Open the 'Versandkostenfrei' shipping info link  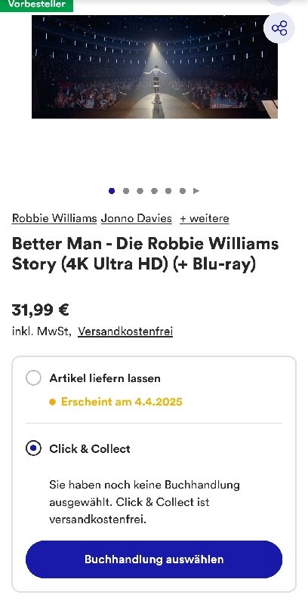[x=125, y=331]
